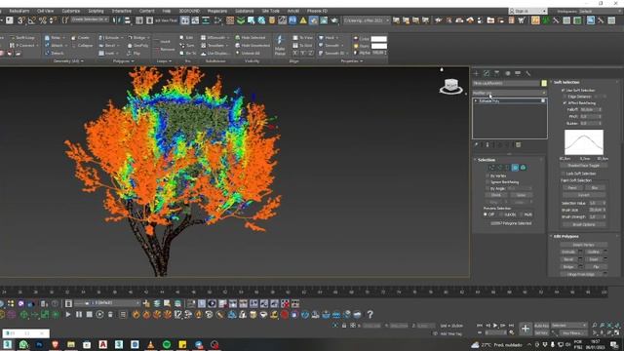Click the Stop square in simulation toolbar

tap(89, 314)
